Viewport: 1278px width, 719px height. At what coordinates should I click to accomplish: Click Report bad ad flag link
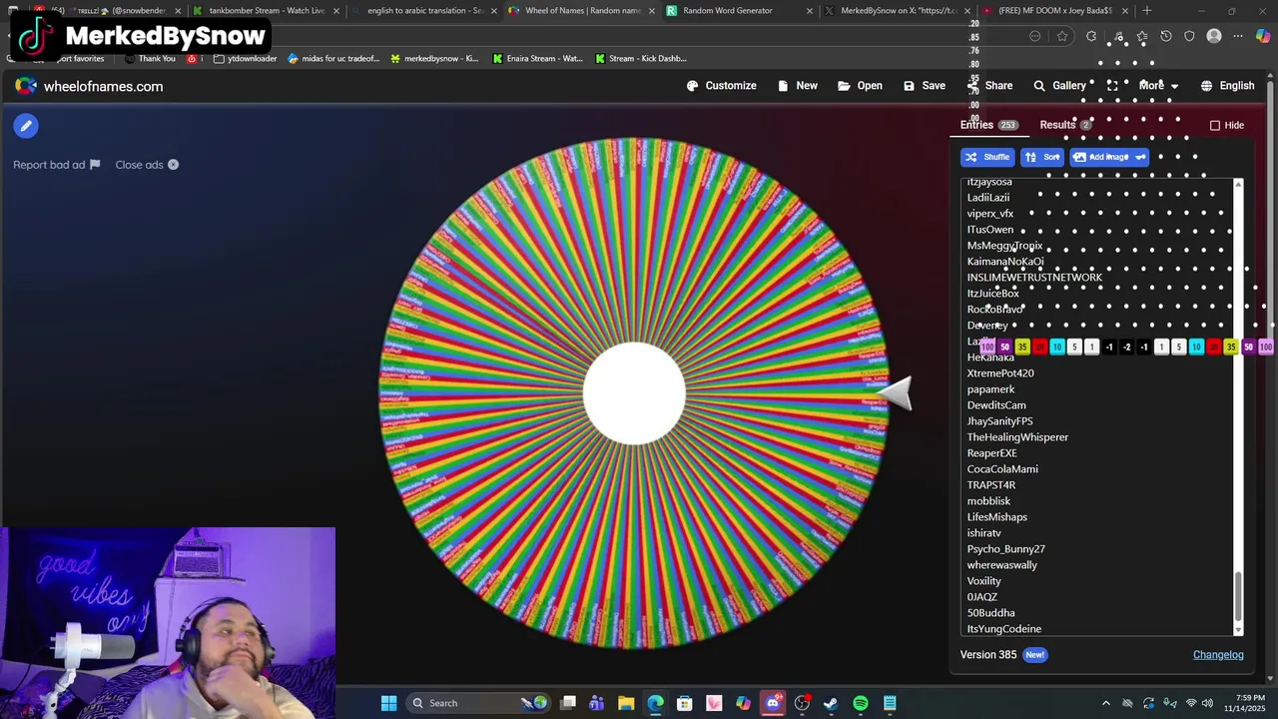click(57, 165)
